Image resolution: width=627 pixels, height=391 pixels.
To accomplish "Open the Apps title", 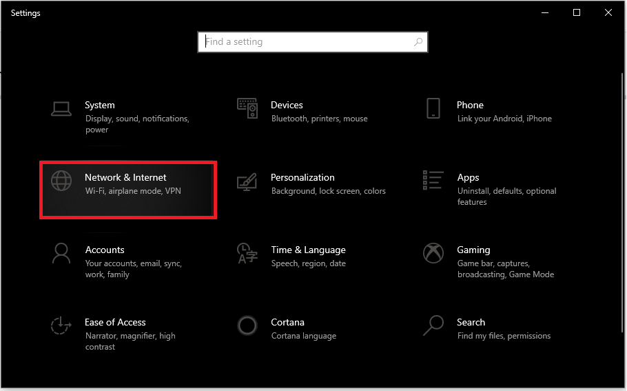I will point(468,177).
